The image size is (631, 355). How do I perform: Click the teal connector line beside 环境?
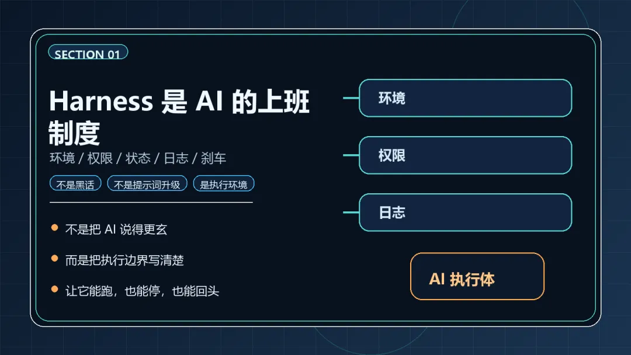coord(351,98)
